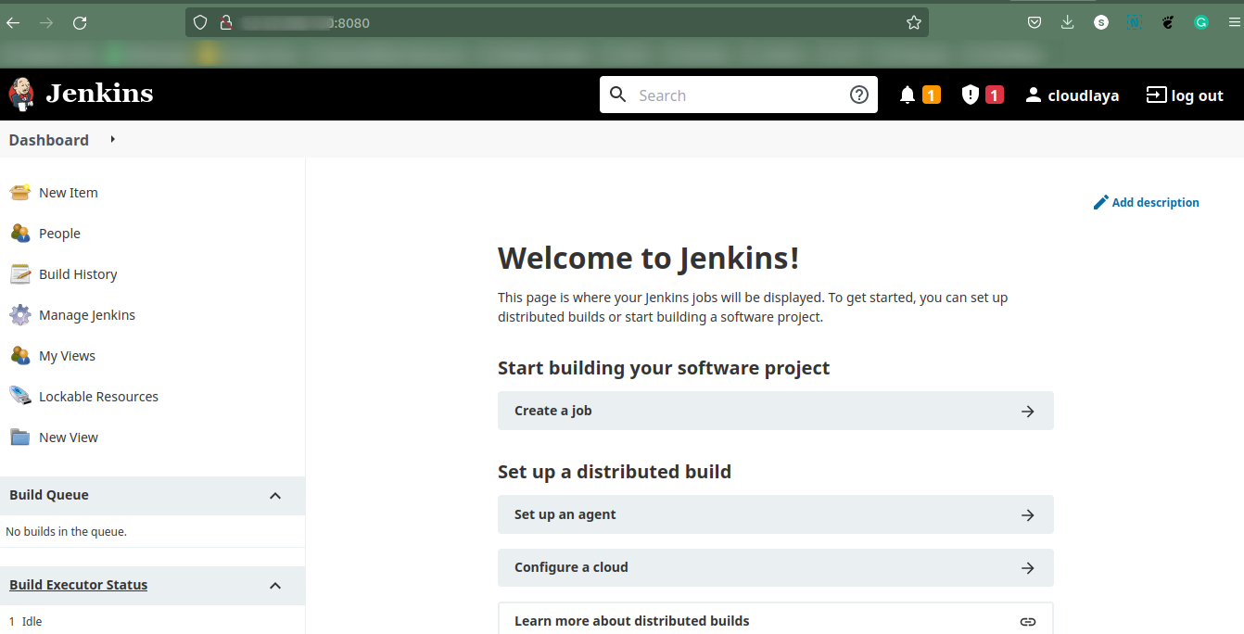Click the pencil icon beside Add description
Screen dimensions: 1244x634
[x=1101, y=202]
